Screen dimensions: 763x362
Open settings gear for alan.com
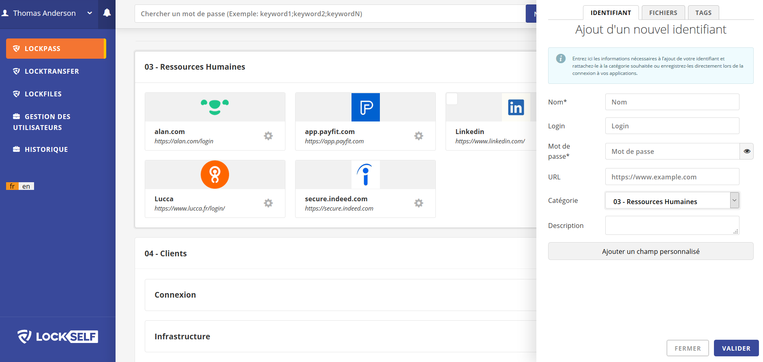(x=268, y=136)
